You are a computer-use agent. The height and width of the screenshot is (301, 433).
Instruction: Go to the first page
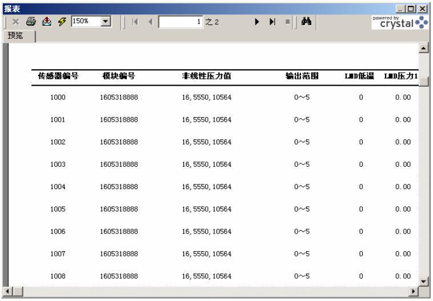coord(135,22)
